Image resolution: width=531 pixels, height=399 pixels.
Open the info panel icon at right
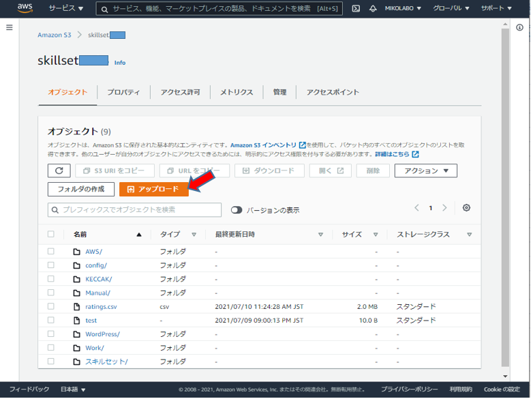[x=519, y=27]
